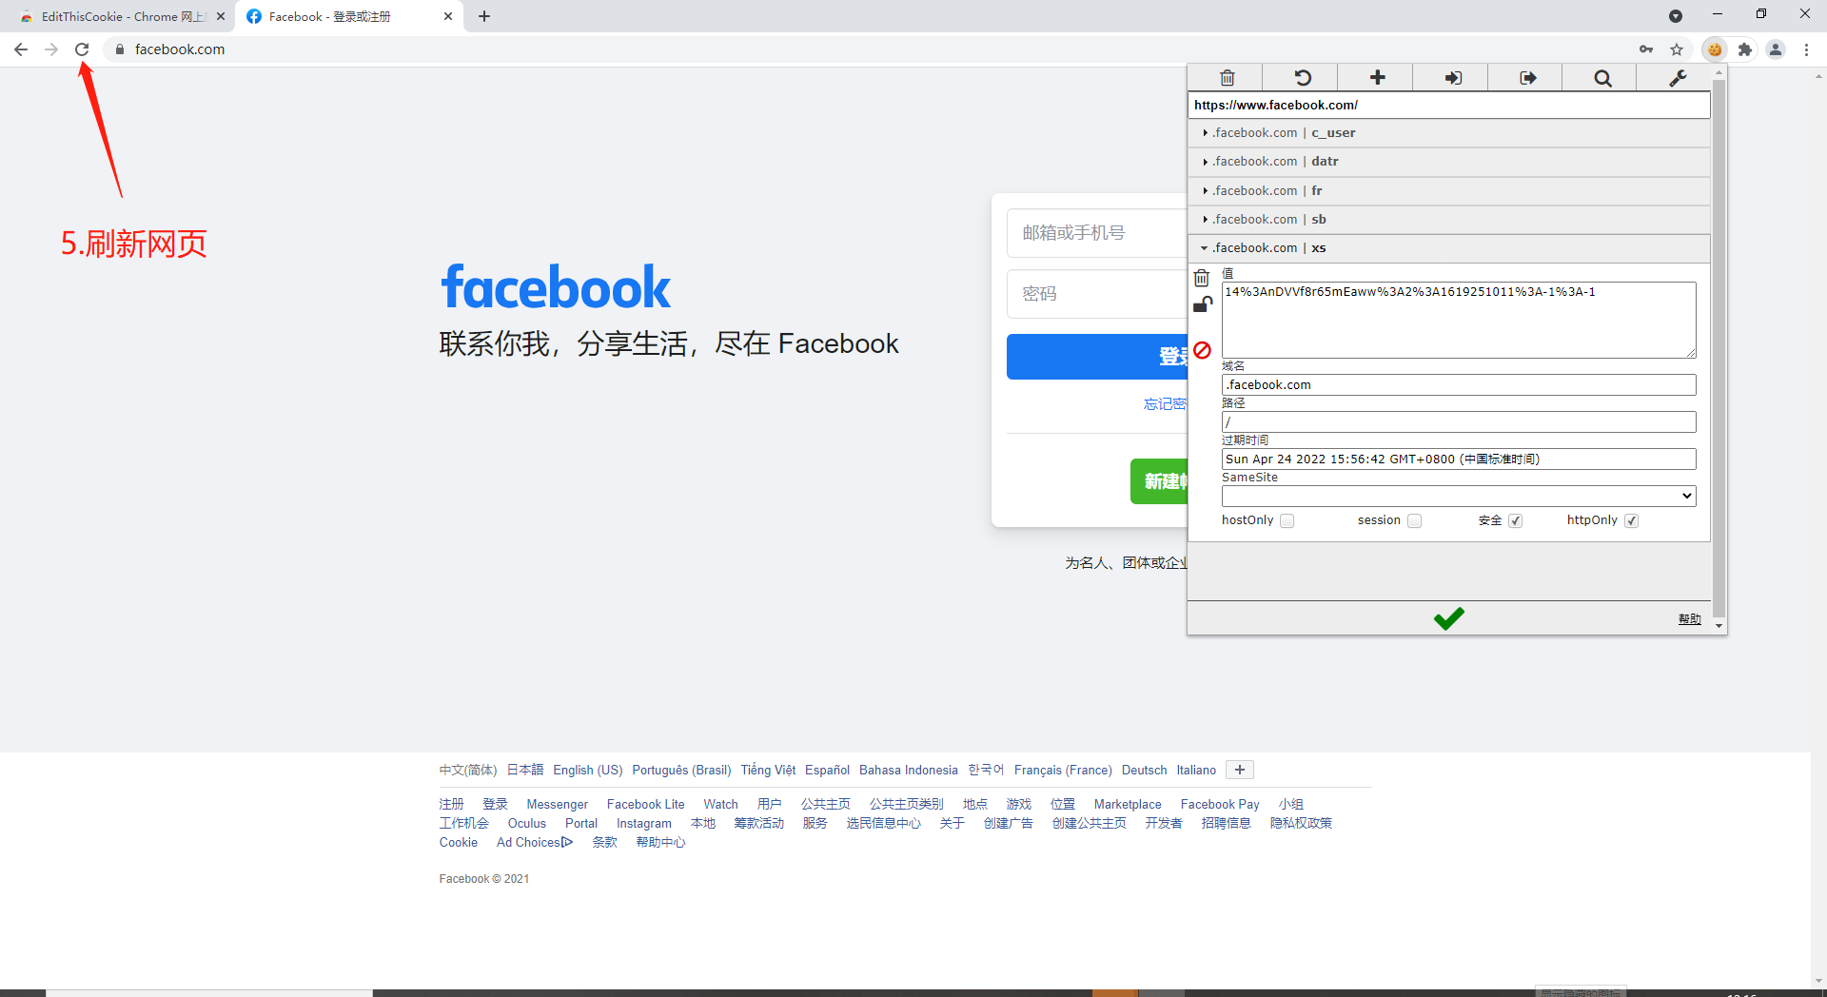Add a new cookie with plus icon

[x=1377, y=78]
